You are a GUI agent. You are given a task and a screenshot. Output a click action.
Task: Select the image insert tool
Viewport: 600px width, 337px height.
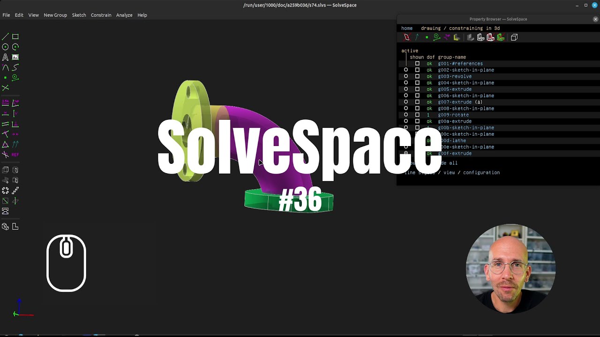15,57
